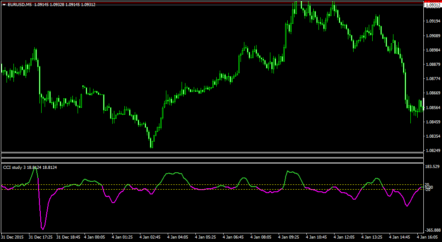This screenshot has height=242, width=442.
Task: Click the 183.529 indicator scale maximum
Action: click(x=433, y=167)
